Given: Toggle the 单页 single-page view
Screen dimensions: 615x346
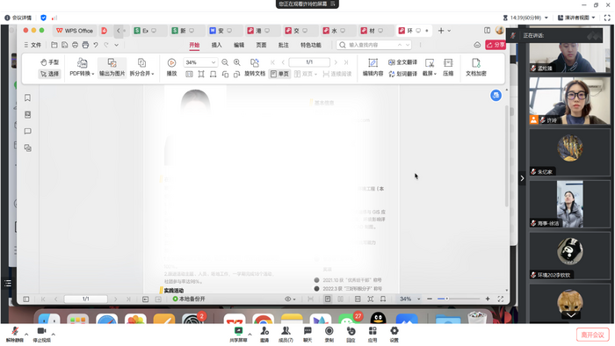Looking at the screenshot, I should 279,74.
